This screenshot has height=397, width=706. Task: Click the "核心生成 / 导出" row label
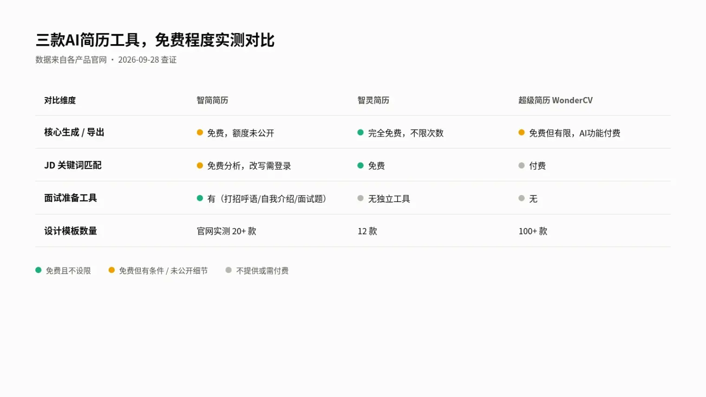click(x=74, y=132)
